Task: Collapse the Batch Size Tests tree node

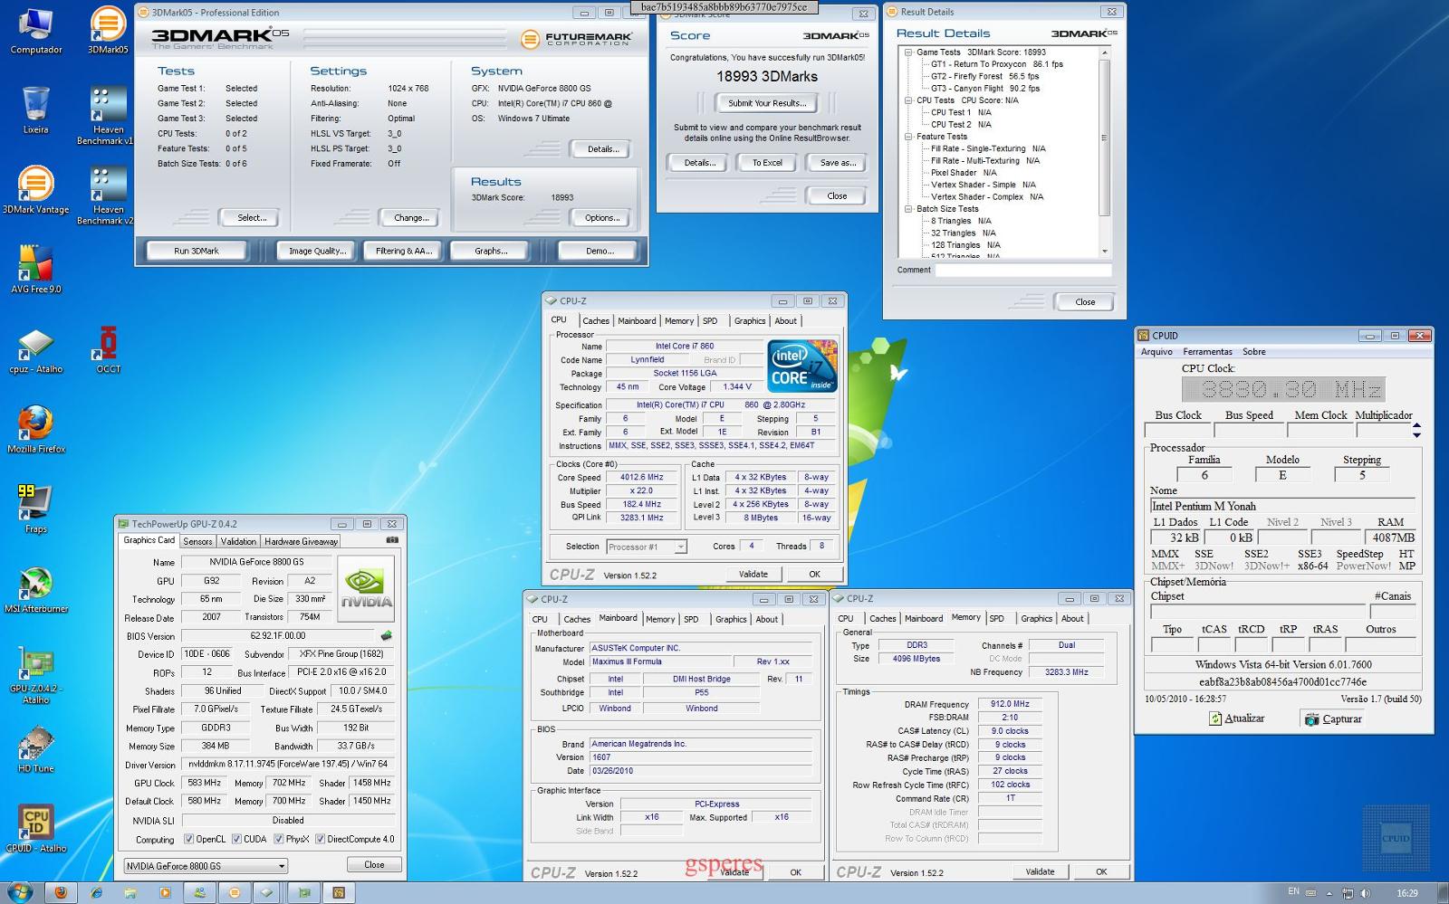Action: click(908, 209)
